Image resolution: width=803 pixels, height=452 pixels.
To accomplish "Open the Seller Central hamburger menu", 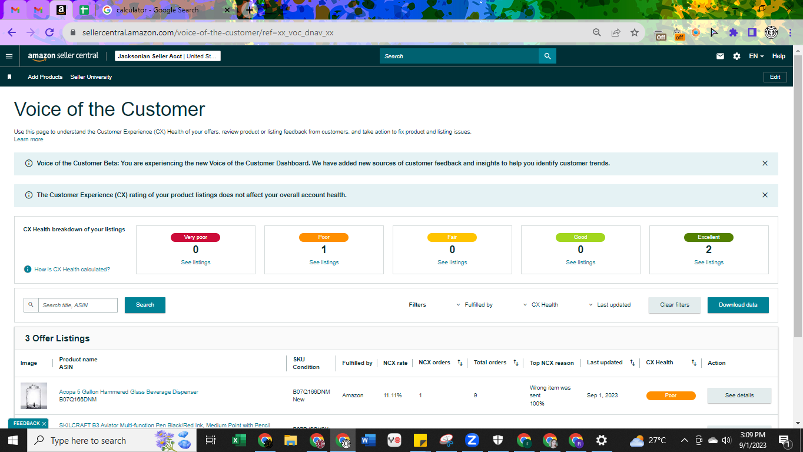I will (x=9, y=56).
